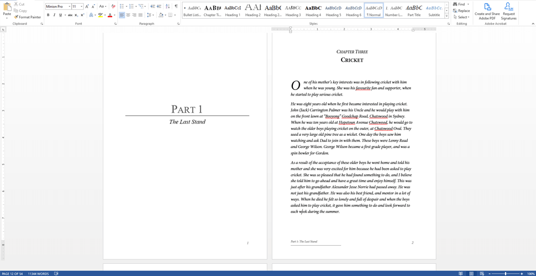The width and height of the screenshot is (536, 276).
Task: Expand the bullet list options
Action: pos(127,6)
